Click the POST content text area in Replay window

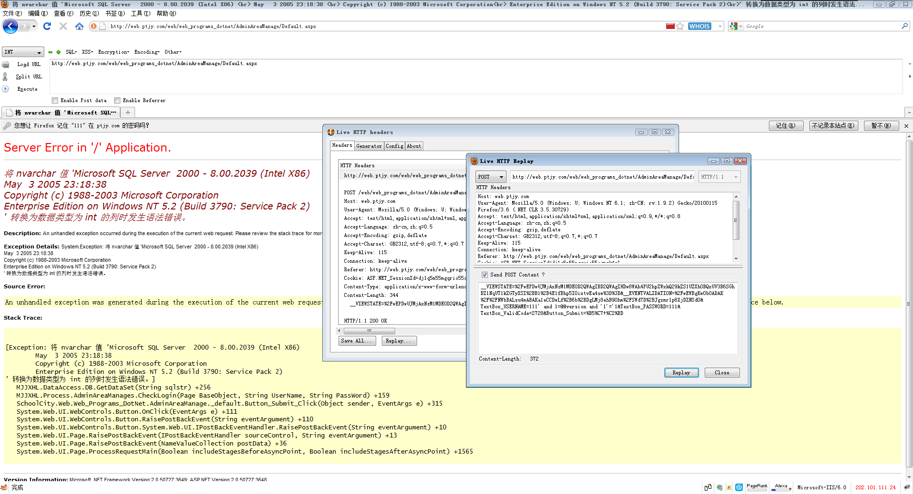tap(608, 318)
